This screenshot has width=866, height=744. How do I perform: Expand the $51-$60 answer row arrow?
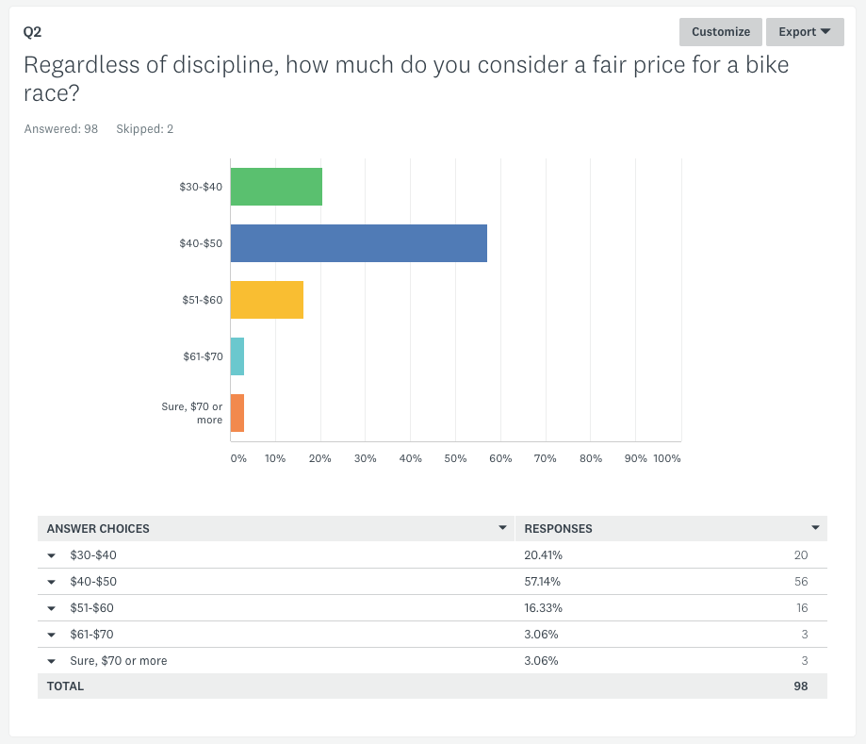[52, 608]
